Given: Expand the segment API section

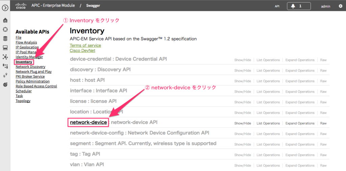Looking at the screenshot, I should pos(80,143).
